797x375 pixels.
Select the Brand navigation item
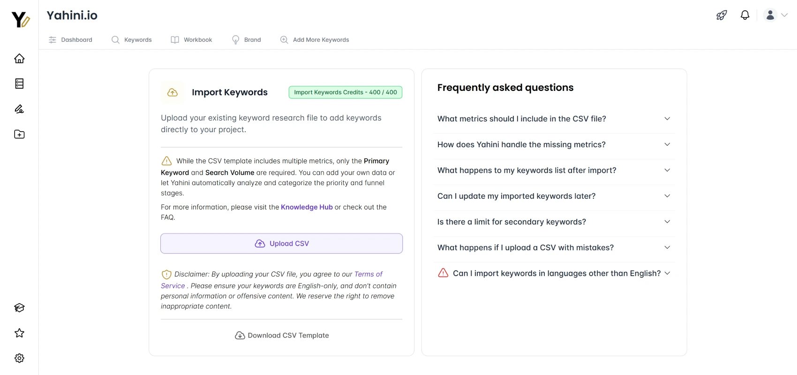click(246, 39)
